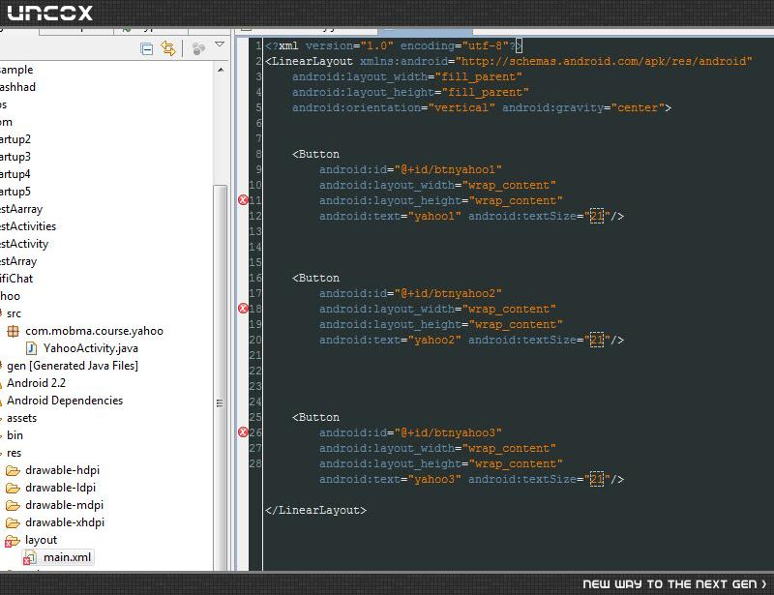
Task: Click error marker on line 26
Action: [243, 432]
